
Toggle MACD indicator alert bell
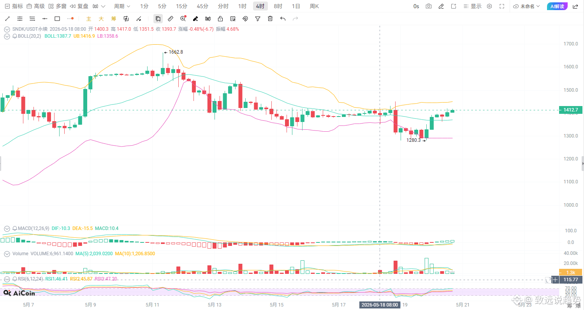coord(15,228)
